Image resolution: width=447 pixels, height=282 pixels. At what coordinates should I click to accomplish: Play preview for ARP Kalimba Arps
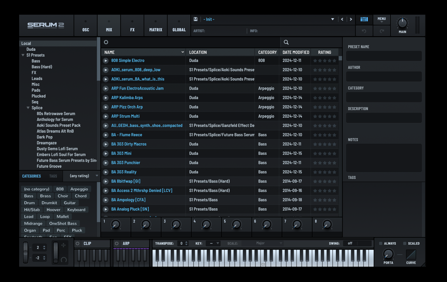click(106, 98)
